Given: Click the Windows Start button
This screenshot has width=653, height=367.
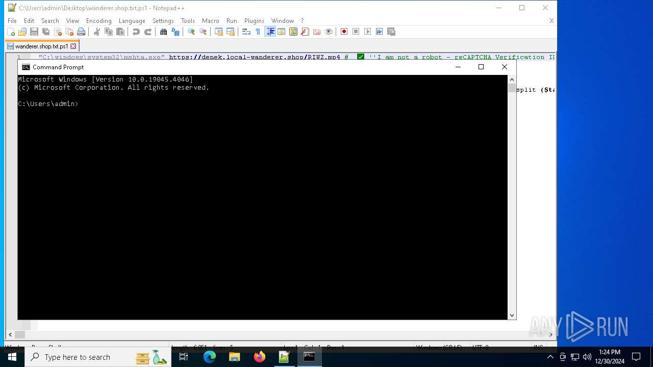Looking at the screenshot, I should click(12, 357).
